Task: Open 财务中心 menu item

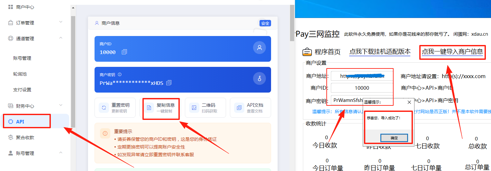Action: coord(25,106)
